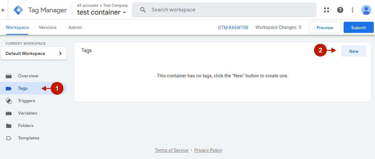Screen dimensions: 375x159
Task: Click the Folders icon in the sidebar
Action: pos(9,126)
